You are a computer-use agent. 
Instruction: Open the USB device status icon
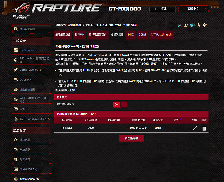[x=198, y=26]
